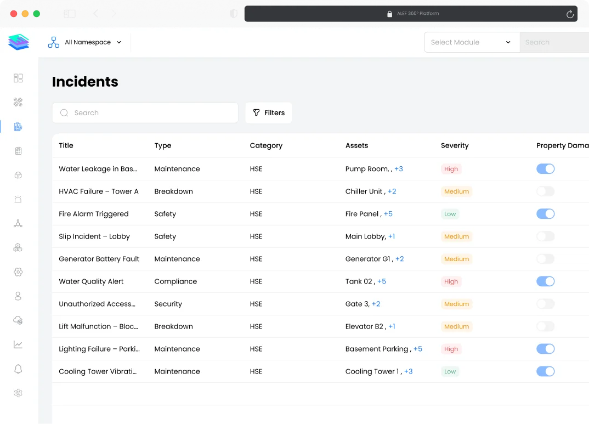Expand Tank 02 +5 more assets

382,282
